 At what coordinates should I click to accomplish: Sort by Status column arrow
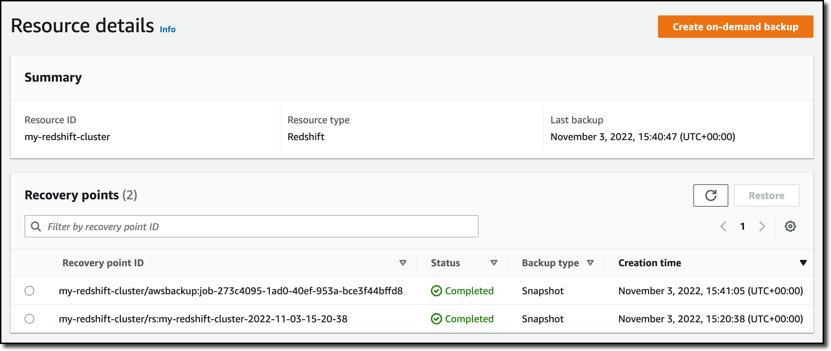point(494,263)
